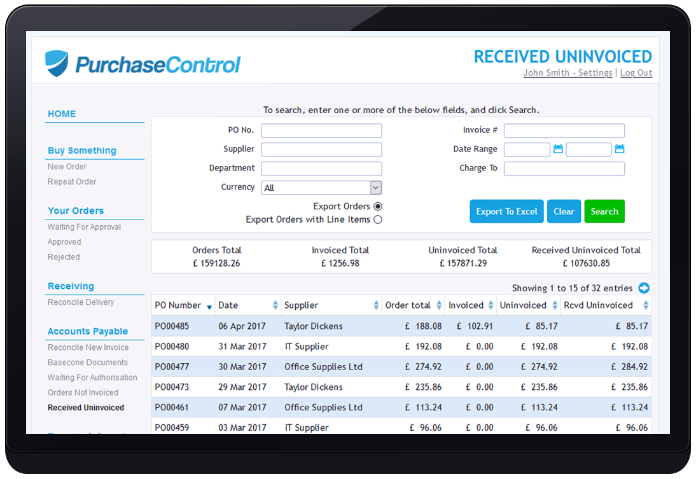This screenshot has width=696, height=479.
Task: Open the Accounts Payable section heading
Action: point(88,331)
